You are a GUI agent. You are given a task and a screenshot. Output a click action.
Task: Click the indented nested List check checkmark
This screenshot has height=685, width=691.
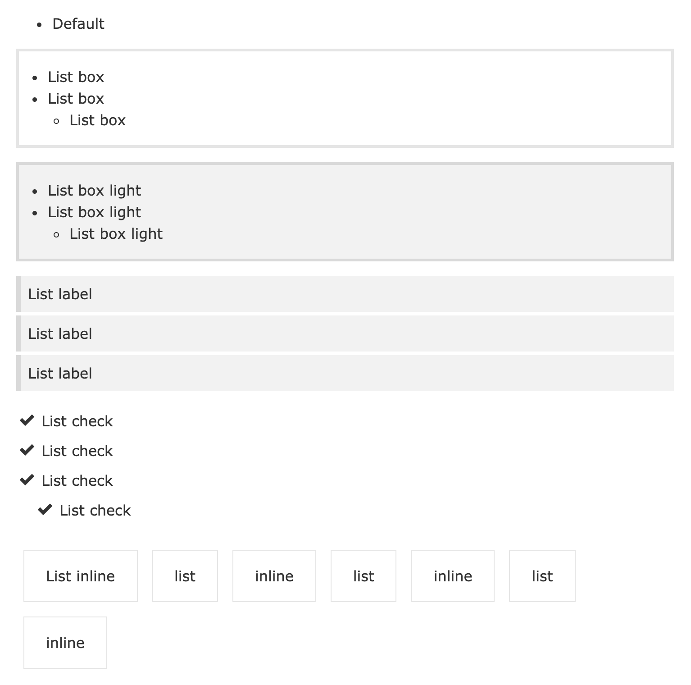point(45,510)
